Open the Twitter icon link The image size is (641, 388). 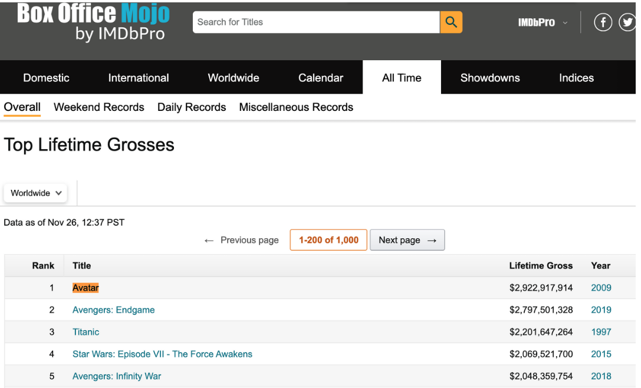(x=627, y=22)
